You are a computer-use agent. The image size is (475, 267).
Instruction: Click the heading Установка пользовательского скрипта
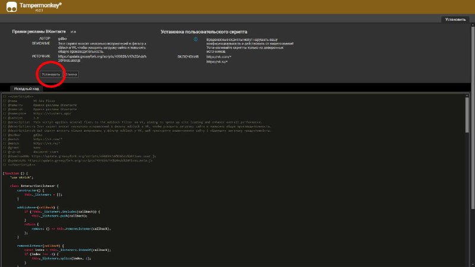tap(204, 32)
